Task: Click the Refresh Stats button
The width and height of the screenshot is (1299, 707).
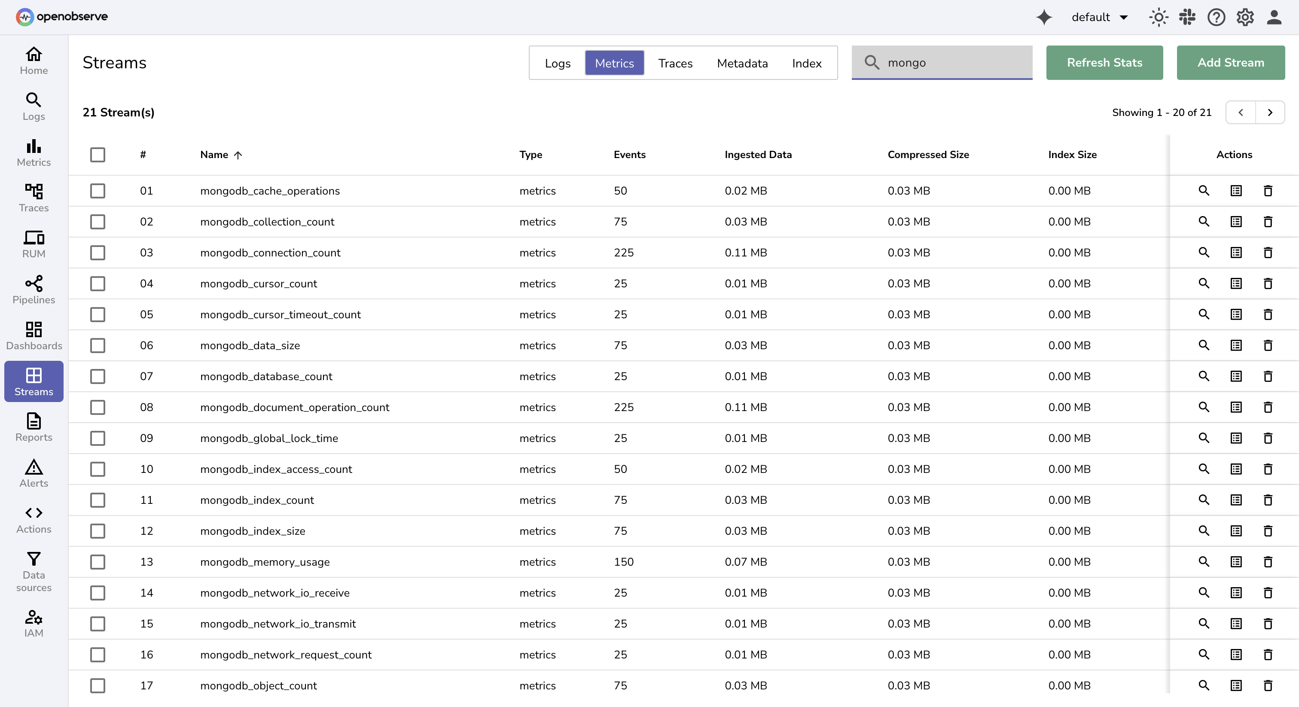Action: pyautogui.click(x=1104, y=63)
